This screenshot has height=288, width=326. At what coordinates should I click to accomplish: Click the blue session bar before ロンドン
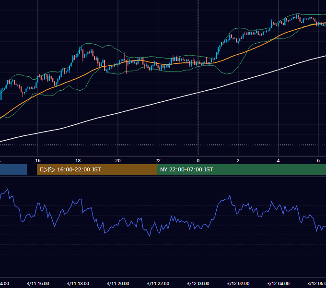[x=13, y=169]
